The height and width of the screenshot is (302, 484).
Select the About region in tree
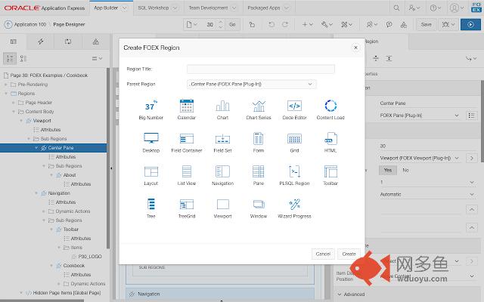coord(70,175)
